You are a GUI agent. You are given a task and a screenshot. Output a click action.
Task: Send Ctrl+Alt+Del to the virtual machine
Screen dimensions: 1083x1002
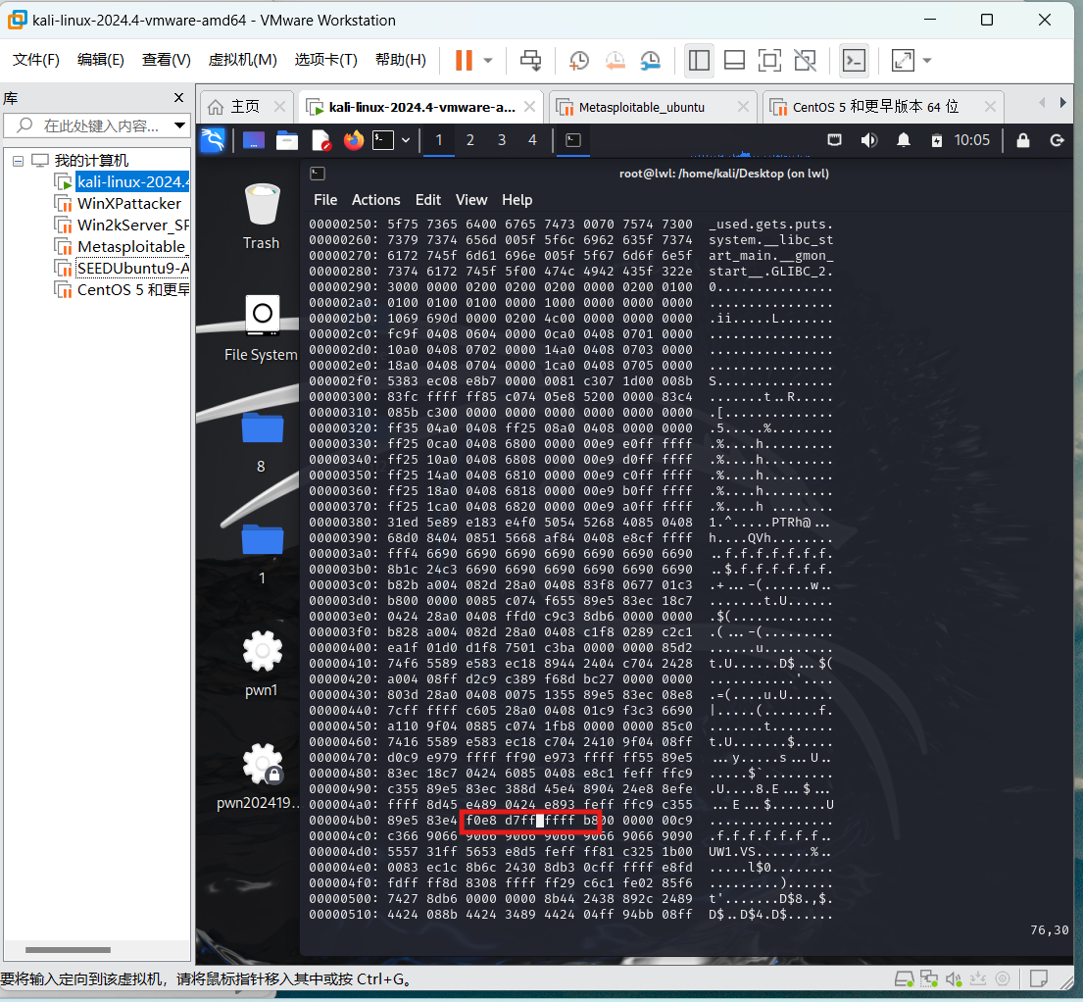(x=530, y=60)
